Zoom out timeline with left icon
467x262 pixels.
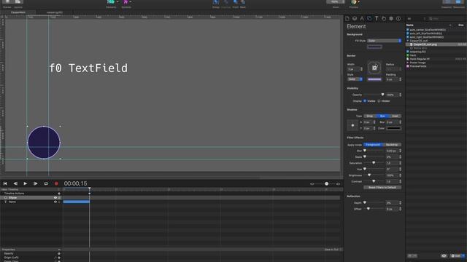tap(312, 184)
